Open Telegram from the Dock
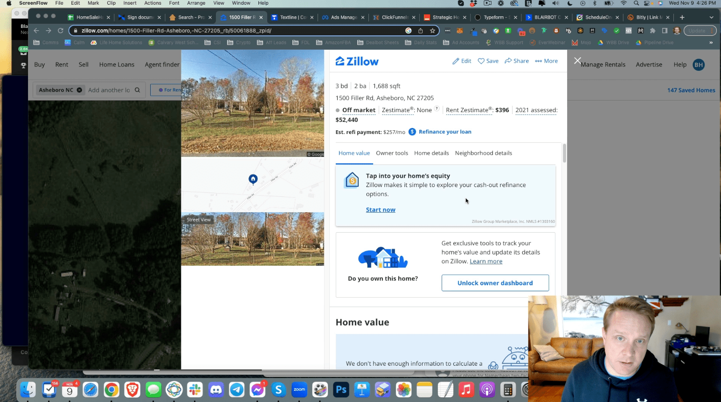The height and width of the screenshot is (402, 721). pyautogui.click(x=237, y=389)
